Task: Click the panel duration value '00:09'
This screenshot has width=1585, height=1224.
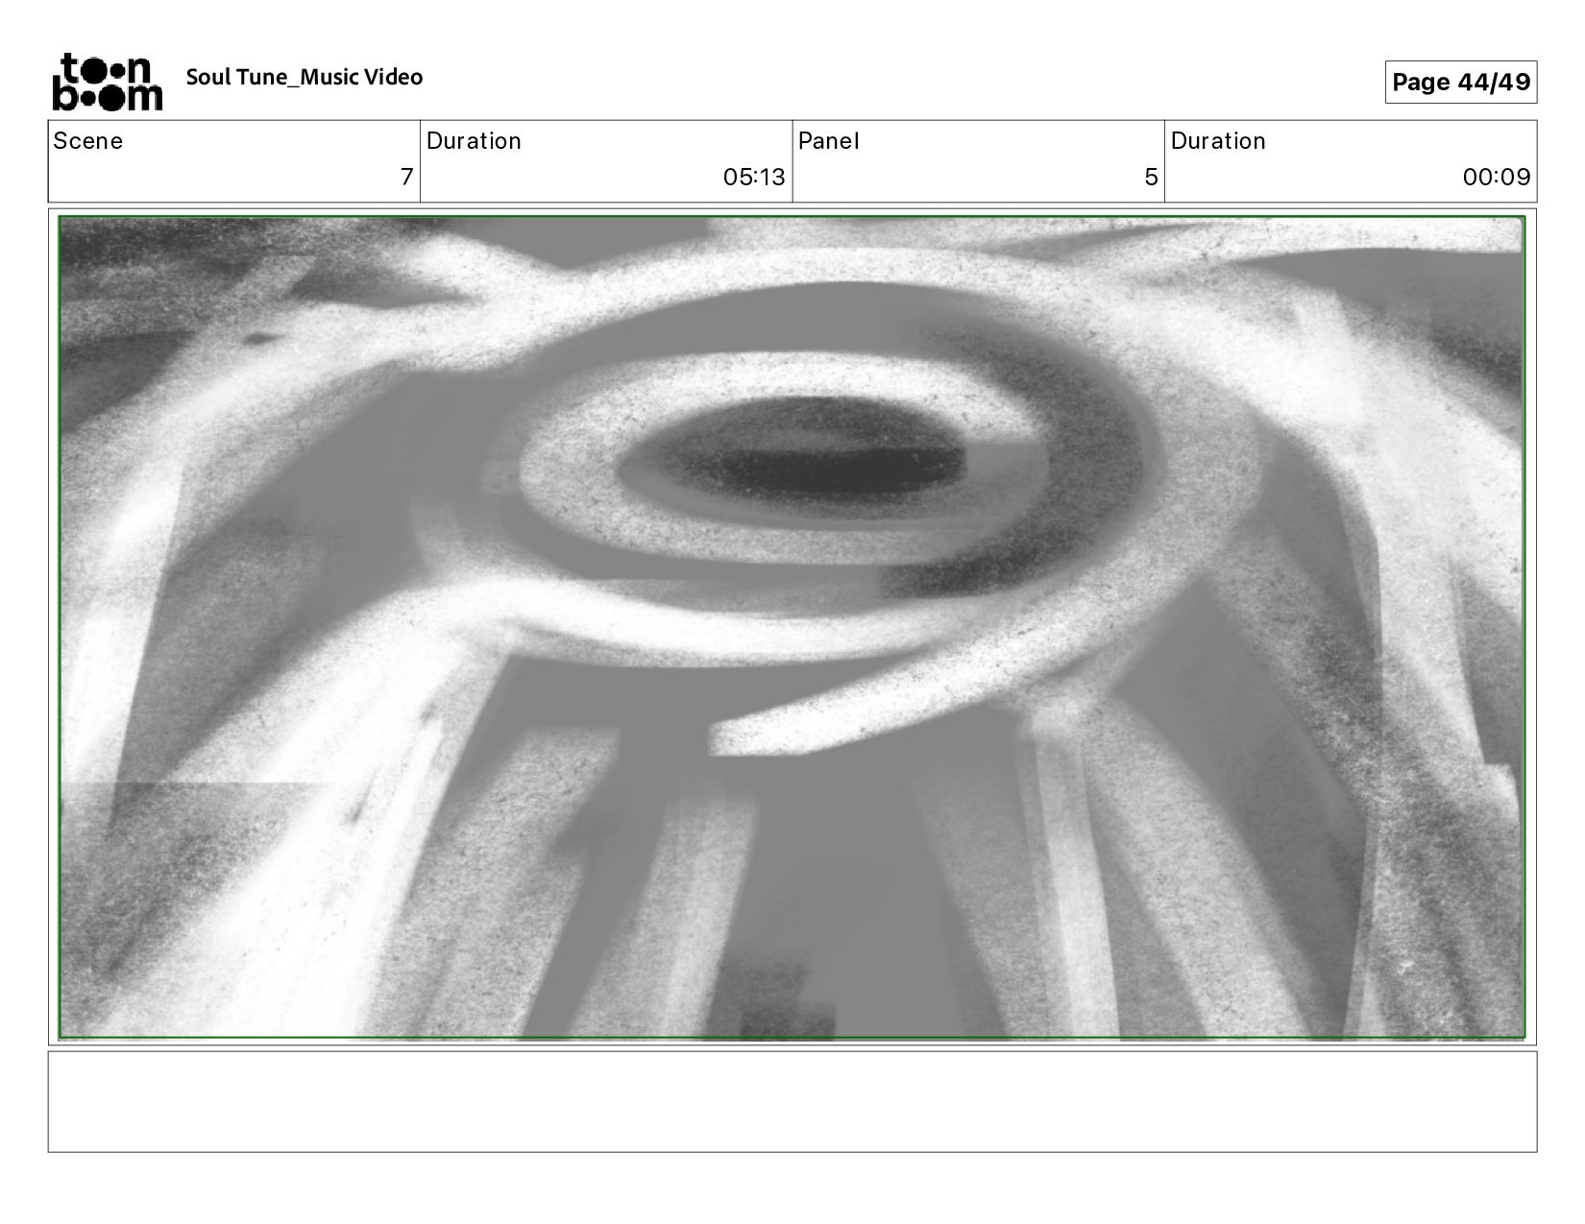Action: coord(1497,177)
